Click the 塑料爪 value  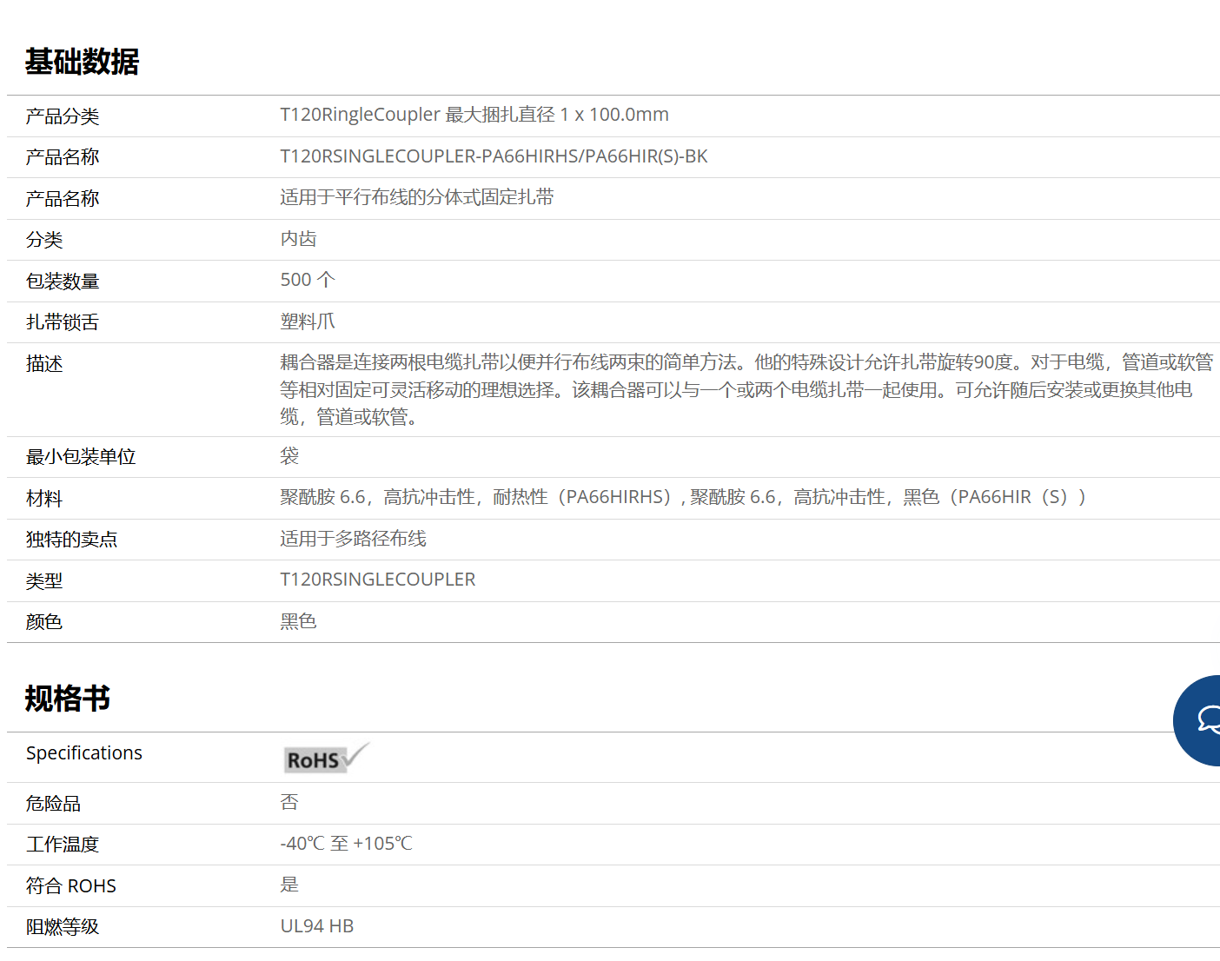pyautogui.click(x=308, y=321)
